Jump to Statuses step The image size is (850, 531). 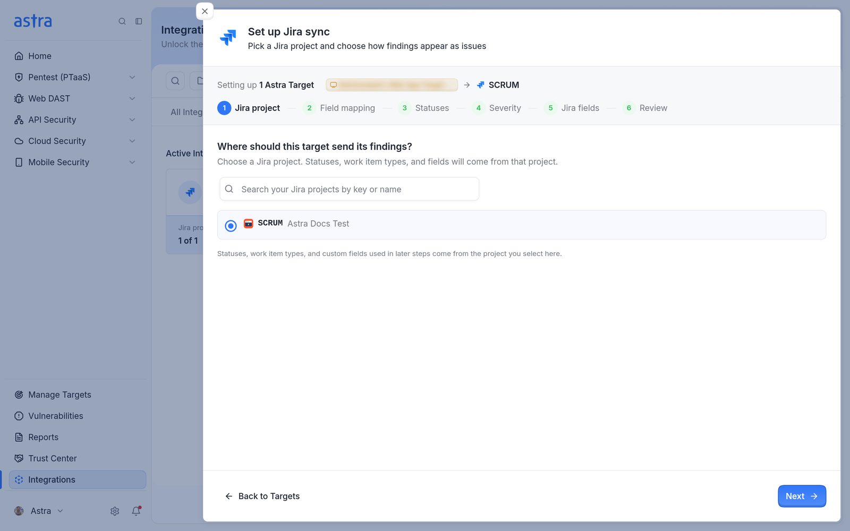click(x=423, y=108)
